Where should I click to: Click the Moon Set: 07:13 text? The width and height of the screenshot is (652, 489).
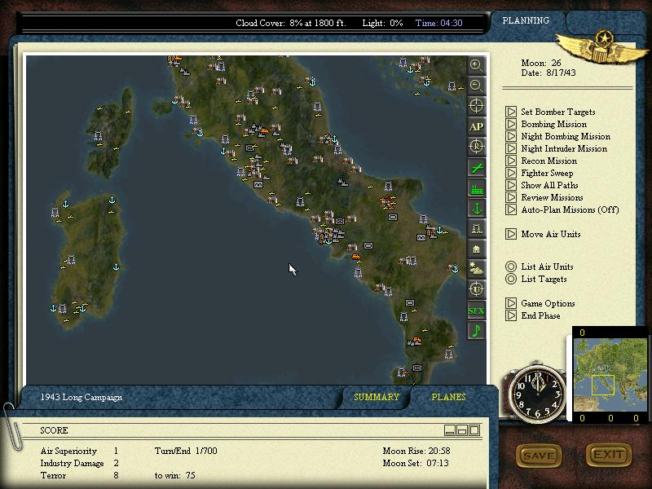coord(416,463)
